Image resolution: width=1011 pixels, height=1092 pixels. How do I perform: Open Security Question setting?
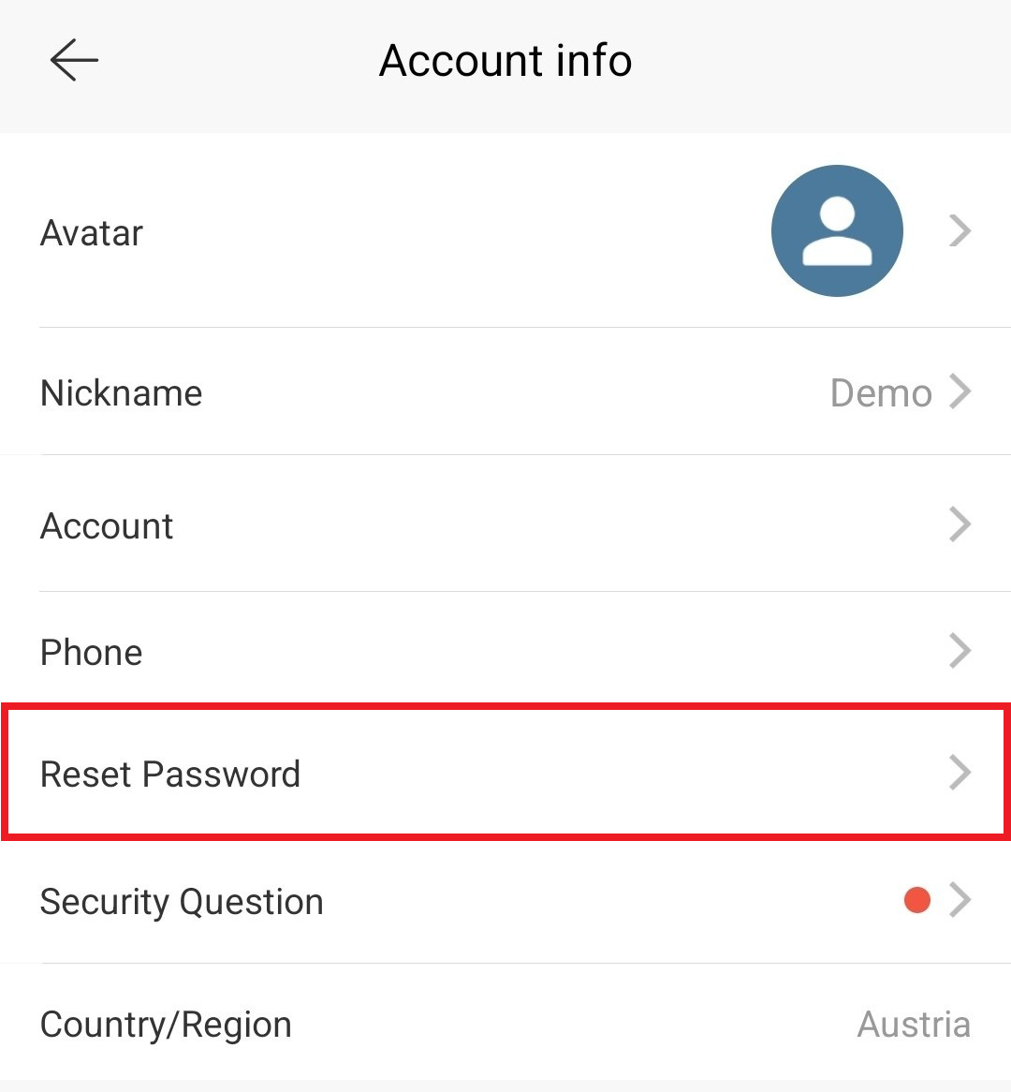coord(505,900)
